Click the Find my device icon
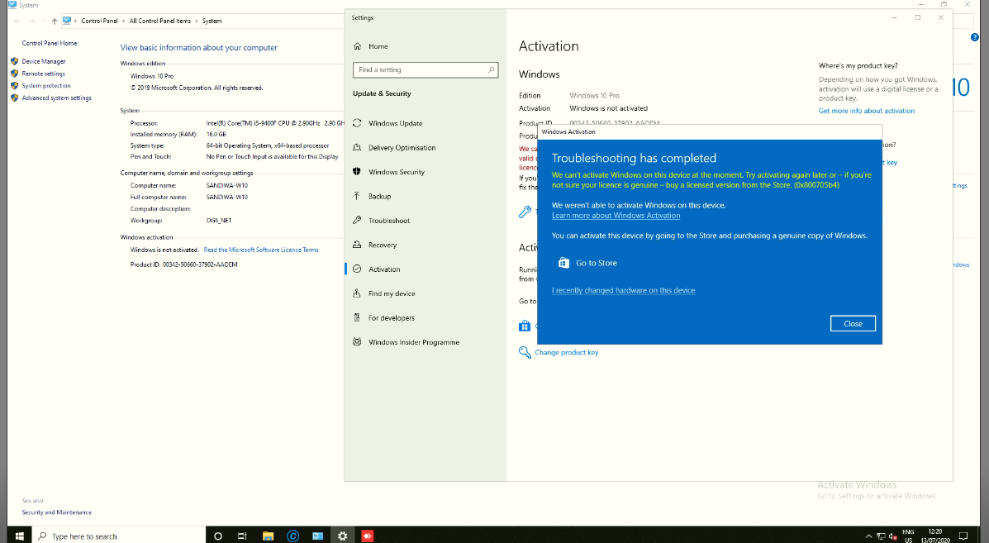989x543 pixels. coord(357,293)
